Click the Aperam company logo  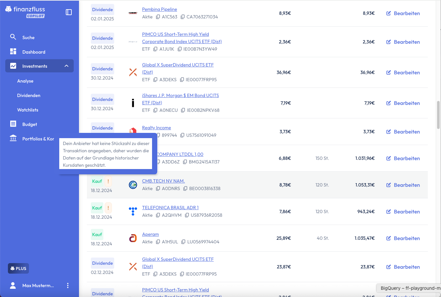click(133, 238)
